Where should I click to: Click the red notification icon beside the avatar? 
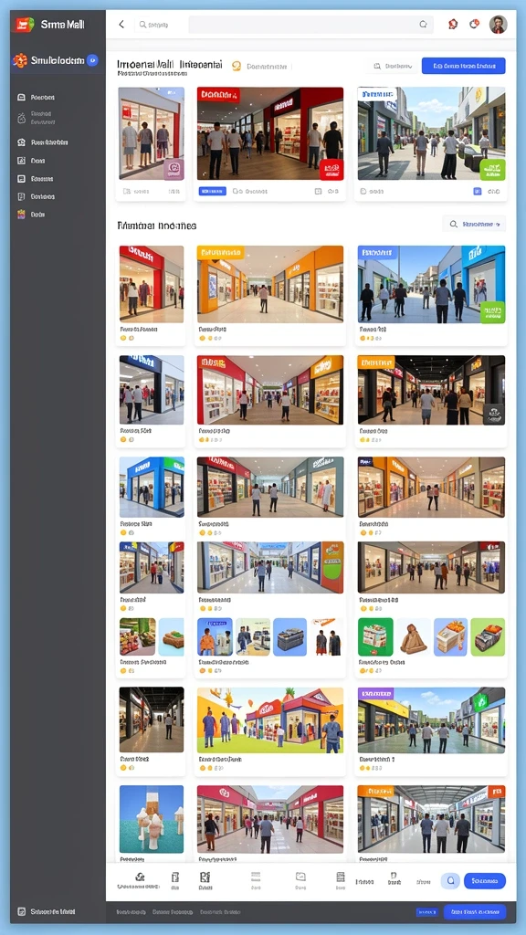475,25
